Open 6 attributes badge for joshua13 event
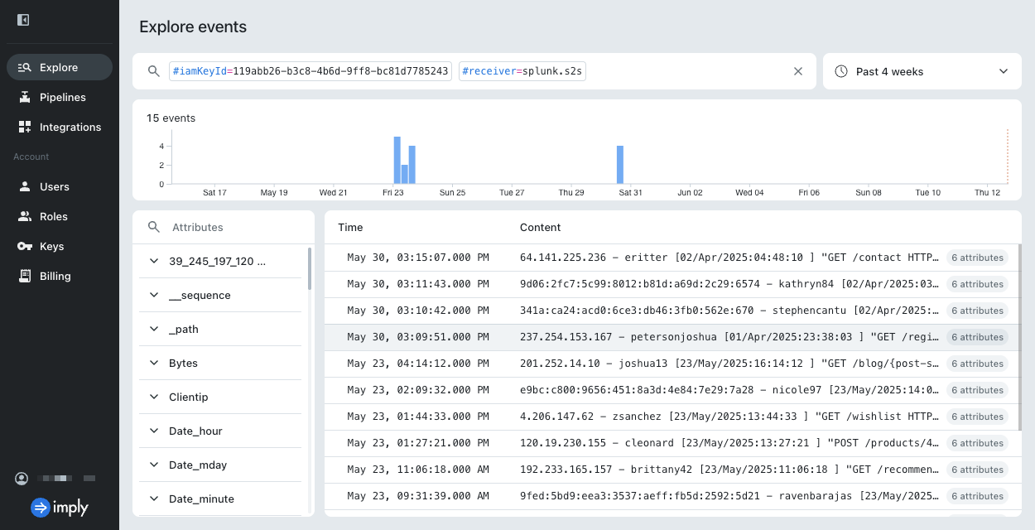The image size is (1035, 530). click(x=977, y=364)
